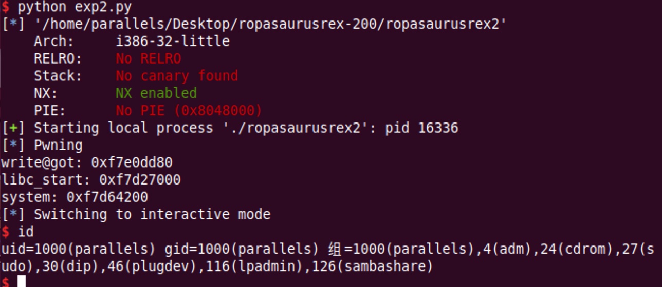Screen dimensions: 662x287
Task: Click the red 'No RELRO' value
Action: coord(149,58)
